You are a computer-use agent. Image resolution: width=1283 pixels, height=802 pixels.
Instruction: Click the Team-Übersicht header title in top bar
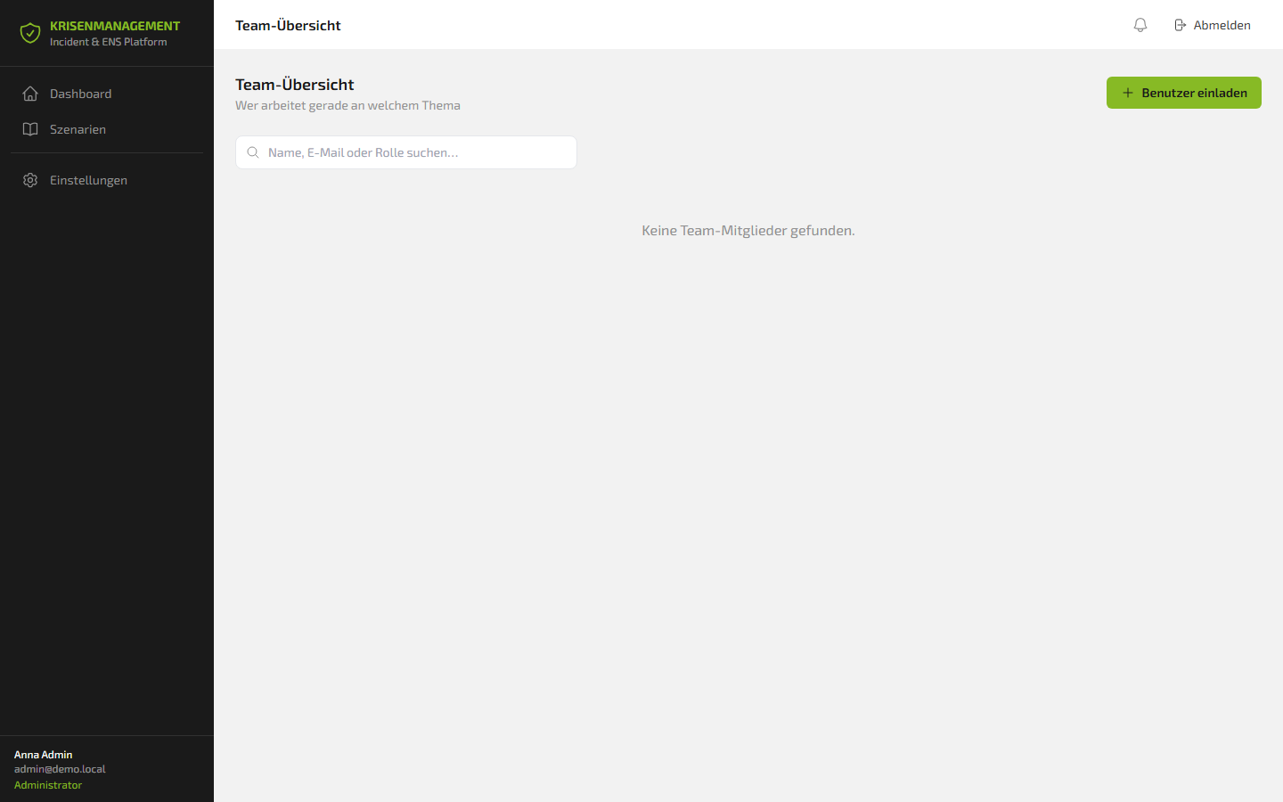(288, 25)
